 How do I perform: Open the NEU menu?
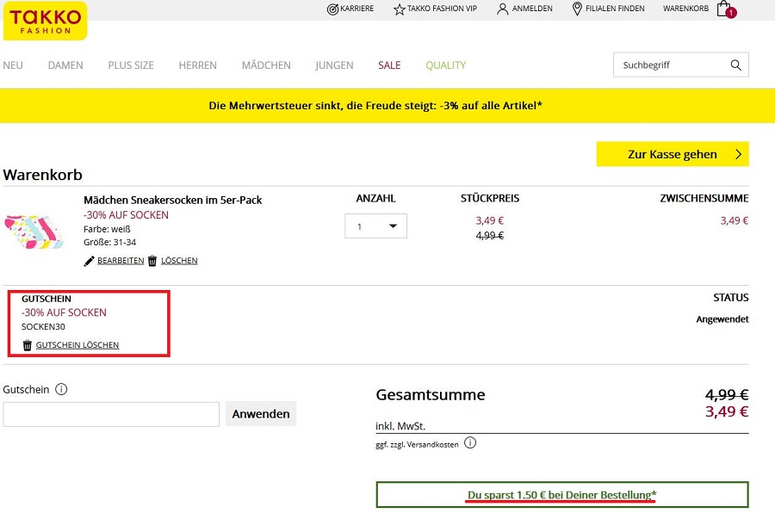[x=13, y=65]
